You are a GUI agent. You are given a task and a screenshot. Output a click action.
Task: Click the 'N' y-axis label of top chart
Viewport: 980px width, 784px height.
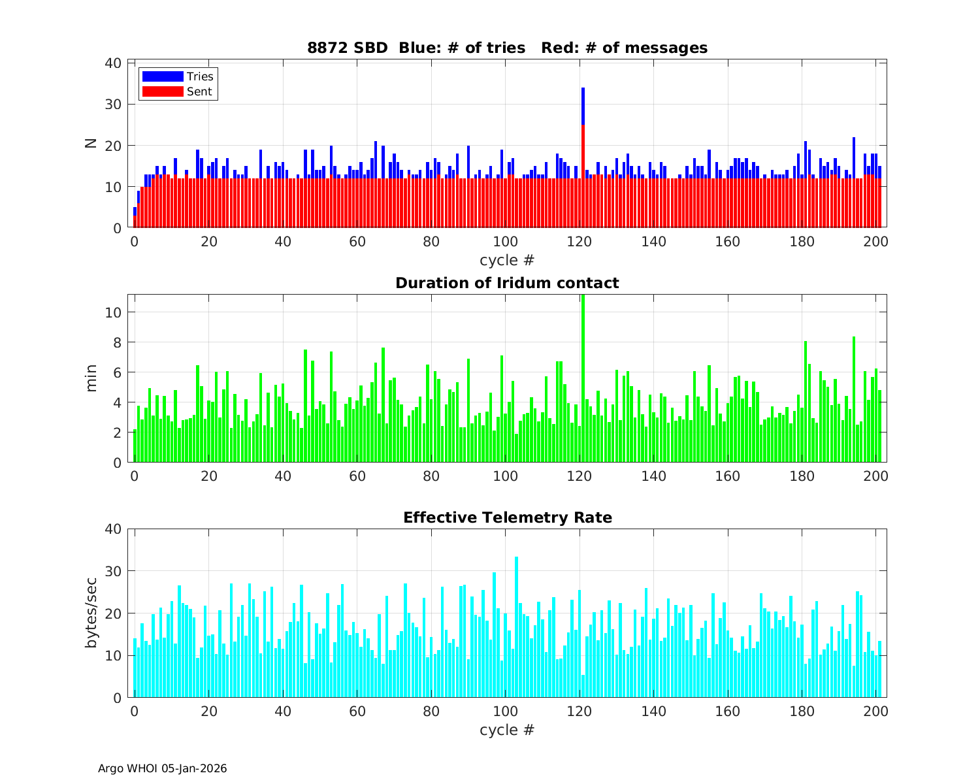tap(91, 144)
